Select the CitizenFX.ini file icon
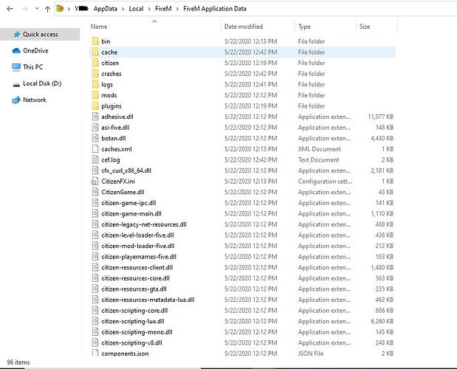The width and height of the screenshot is (457, 369). point(95,181)
